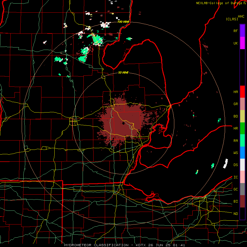Click the ND black legend swatch

point(242,214)
